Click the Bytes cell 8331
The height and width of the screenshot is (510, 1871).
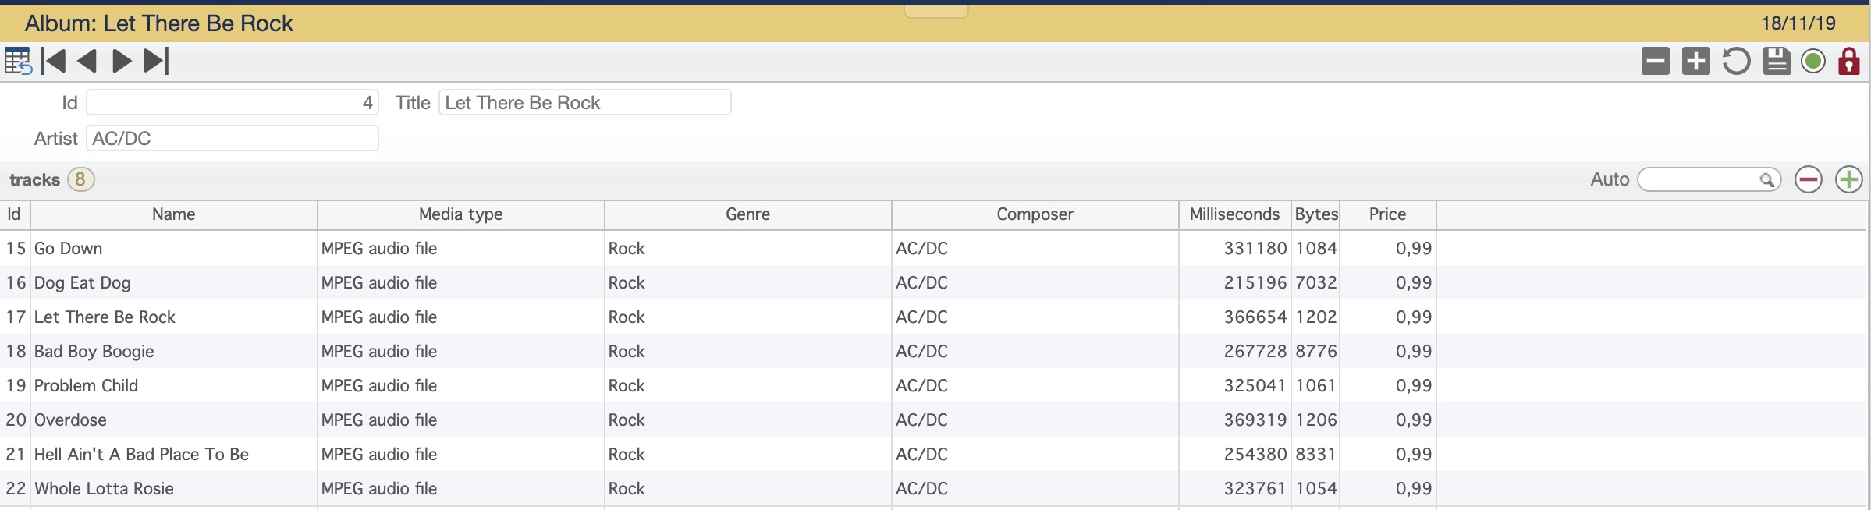click(1316, 454)
